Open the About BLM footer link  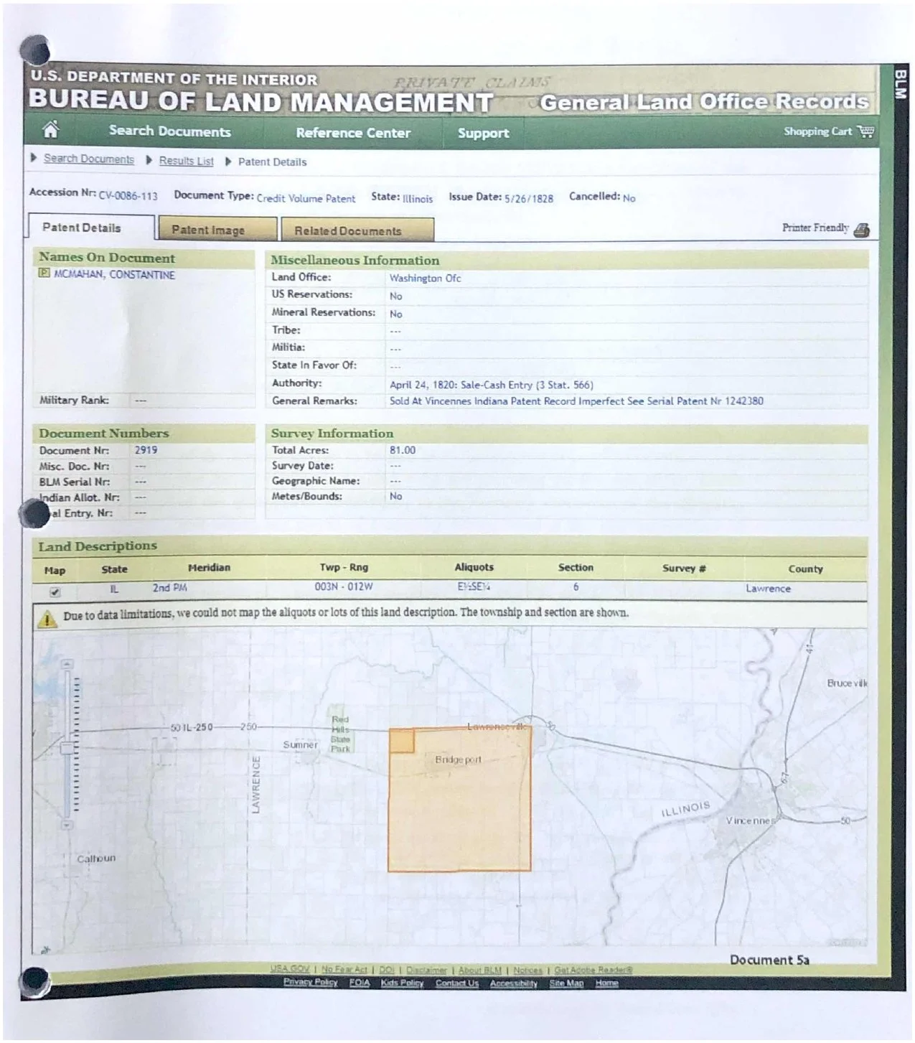tap(480, 970)
